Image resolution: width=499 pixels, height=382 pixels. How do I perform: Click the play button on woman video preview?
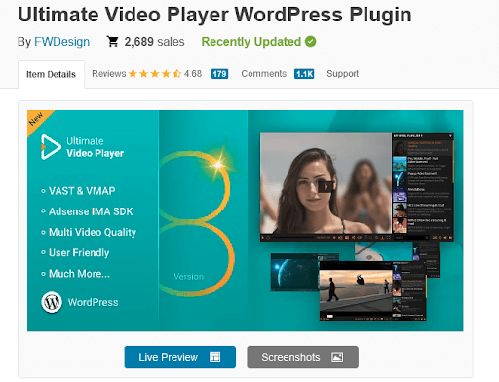(326, 187)
